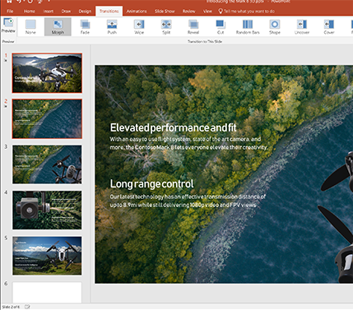Open the Draw tab
Screen dimensions: 353x310
pyautogui.click(x=66, y=12)
